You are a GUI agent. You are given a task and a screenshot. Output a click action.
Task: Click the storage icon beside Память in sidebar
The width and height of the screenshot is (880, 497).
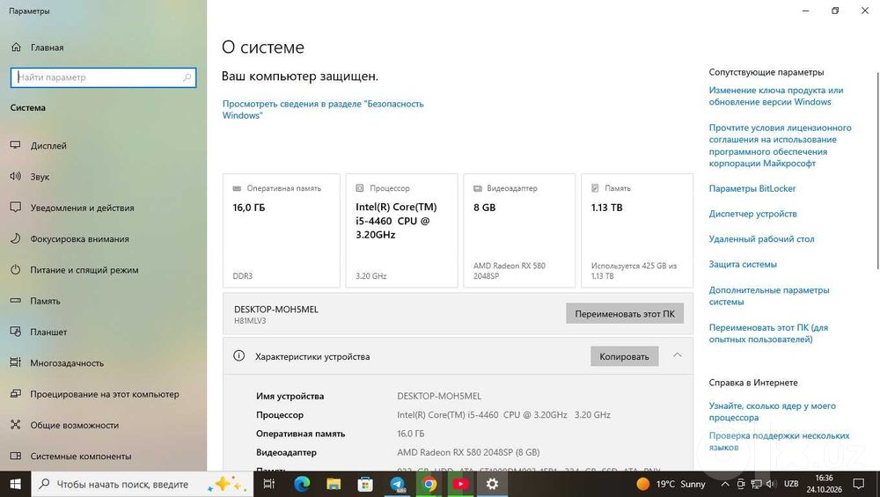(16, 301)
